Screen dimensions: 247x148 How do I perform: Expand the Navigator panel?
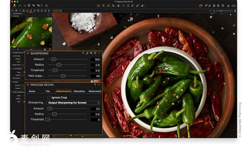[x=12, y=14]
